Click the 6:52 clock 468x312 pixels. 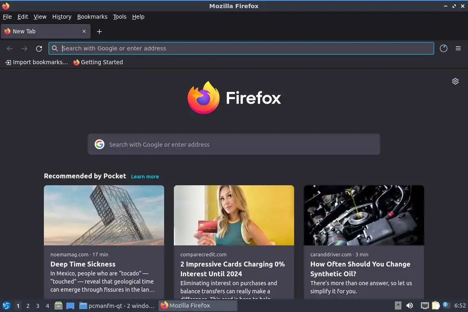tap(460, 305)
